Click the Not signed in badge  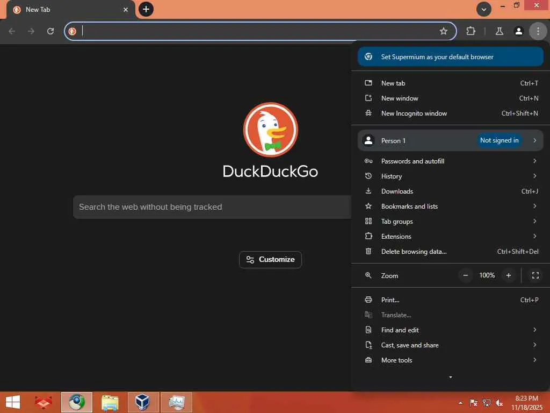499,140
